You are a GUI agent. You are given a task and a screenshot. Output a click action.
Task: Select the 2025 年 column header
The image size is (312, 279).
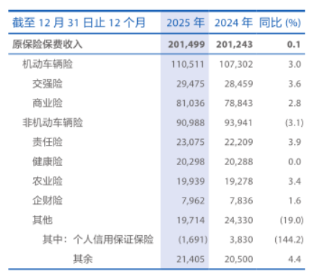186,23
